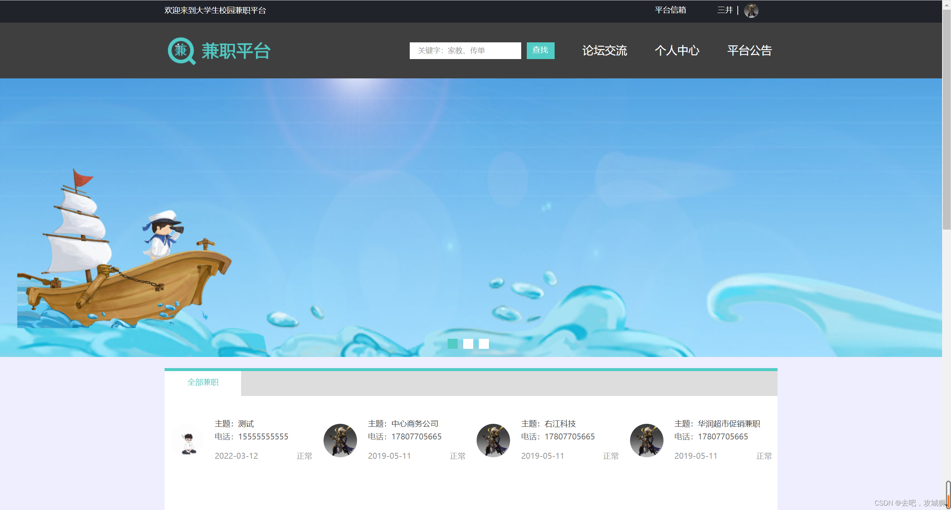Open the 论坛交流 menu item
Image resolution: width=951 pixels, height=510 pixels.
click(604, 51)
